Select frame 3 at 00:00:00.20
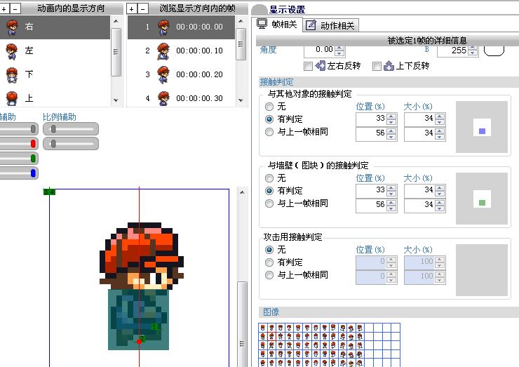This screenshot has width=519, height=367. (182, 74)
